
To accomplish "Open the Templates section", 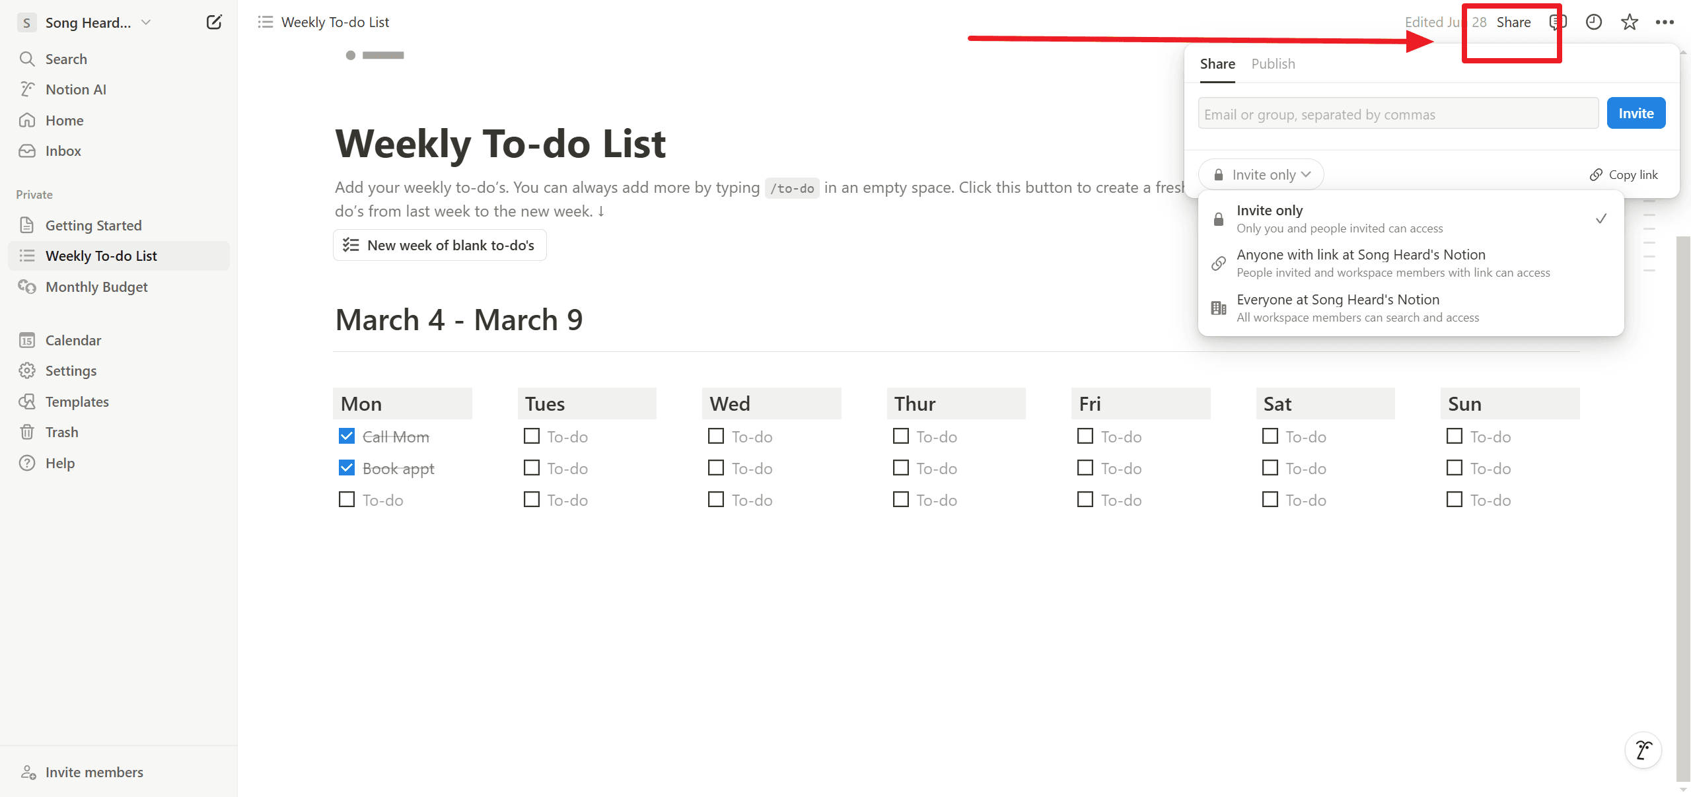I will (x=75, y=400).
